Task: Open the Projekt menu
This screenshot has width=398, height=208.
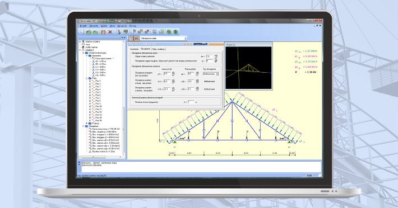Action: click(x=84, y=26)
